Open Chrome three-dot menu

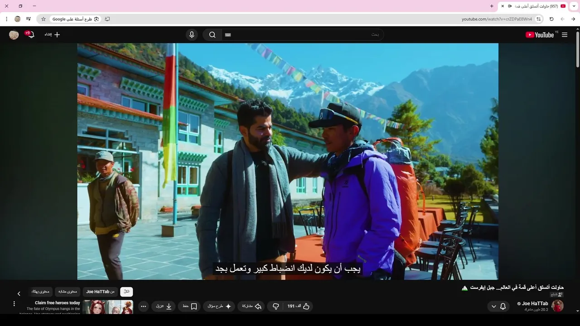point(6,19)
